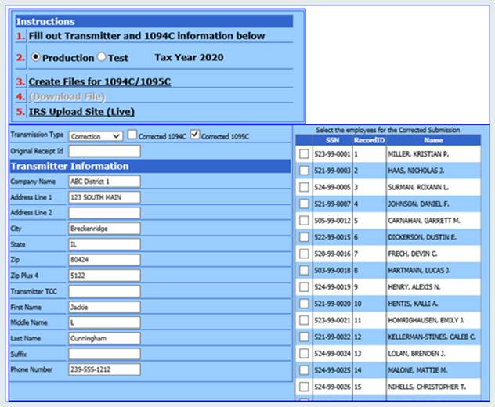The image size is (495, 407).
Task: Click the Address Line 2 field
Action: 104,213
